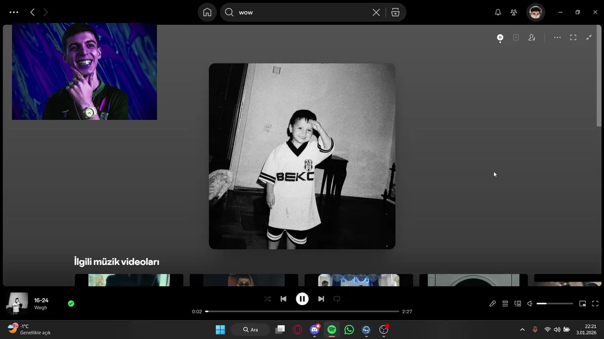Toggle shuffle playback

click(x=268, y=299)
